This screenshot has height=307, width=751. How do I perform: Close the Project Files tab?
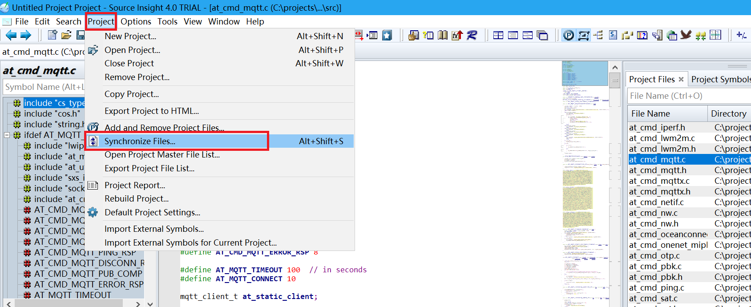(x=681, y=79)
